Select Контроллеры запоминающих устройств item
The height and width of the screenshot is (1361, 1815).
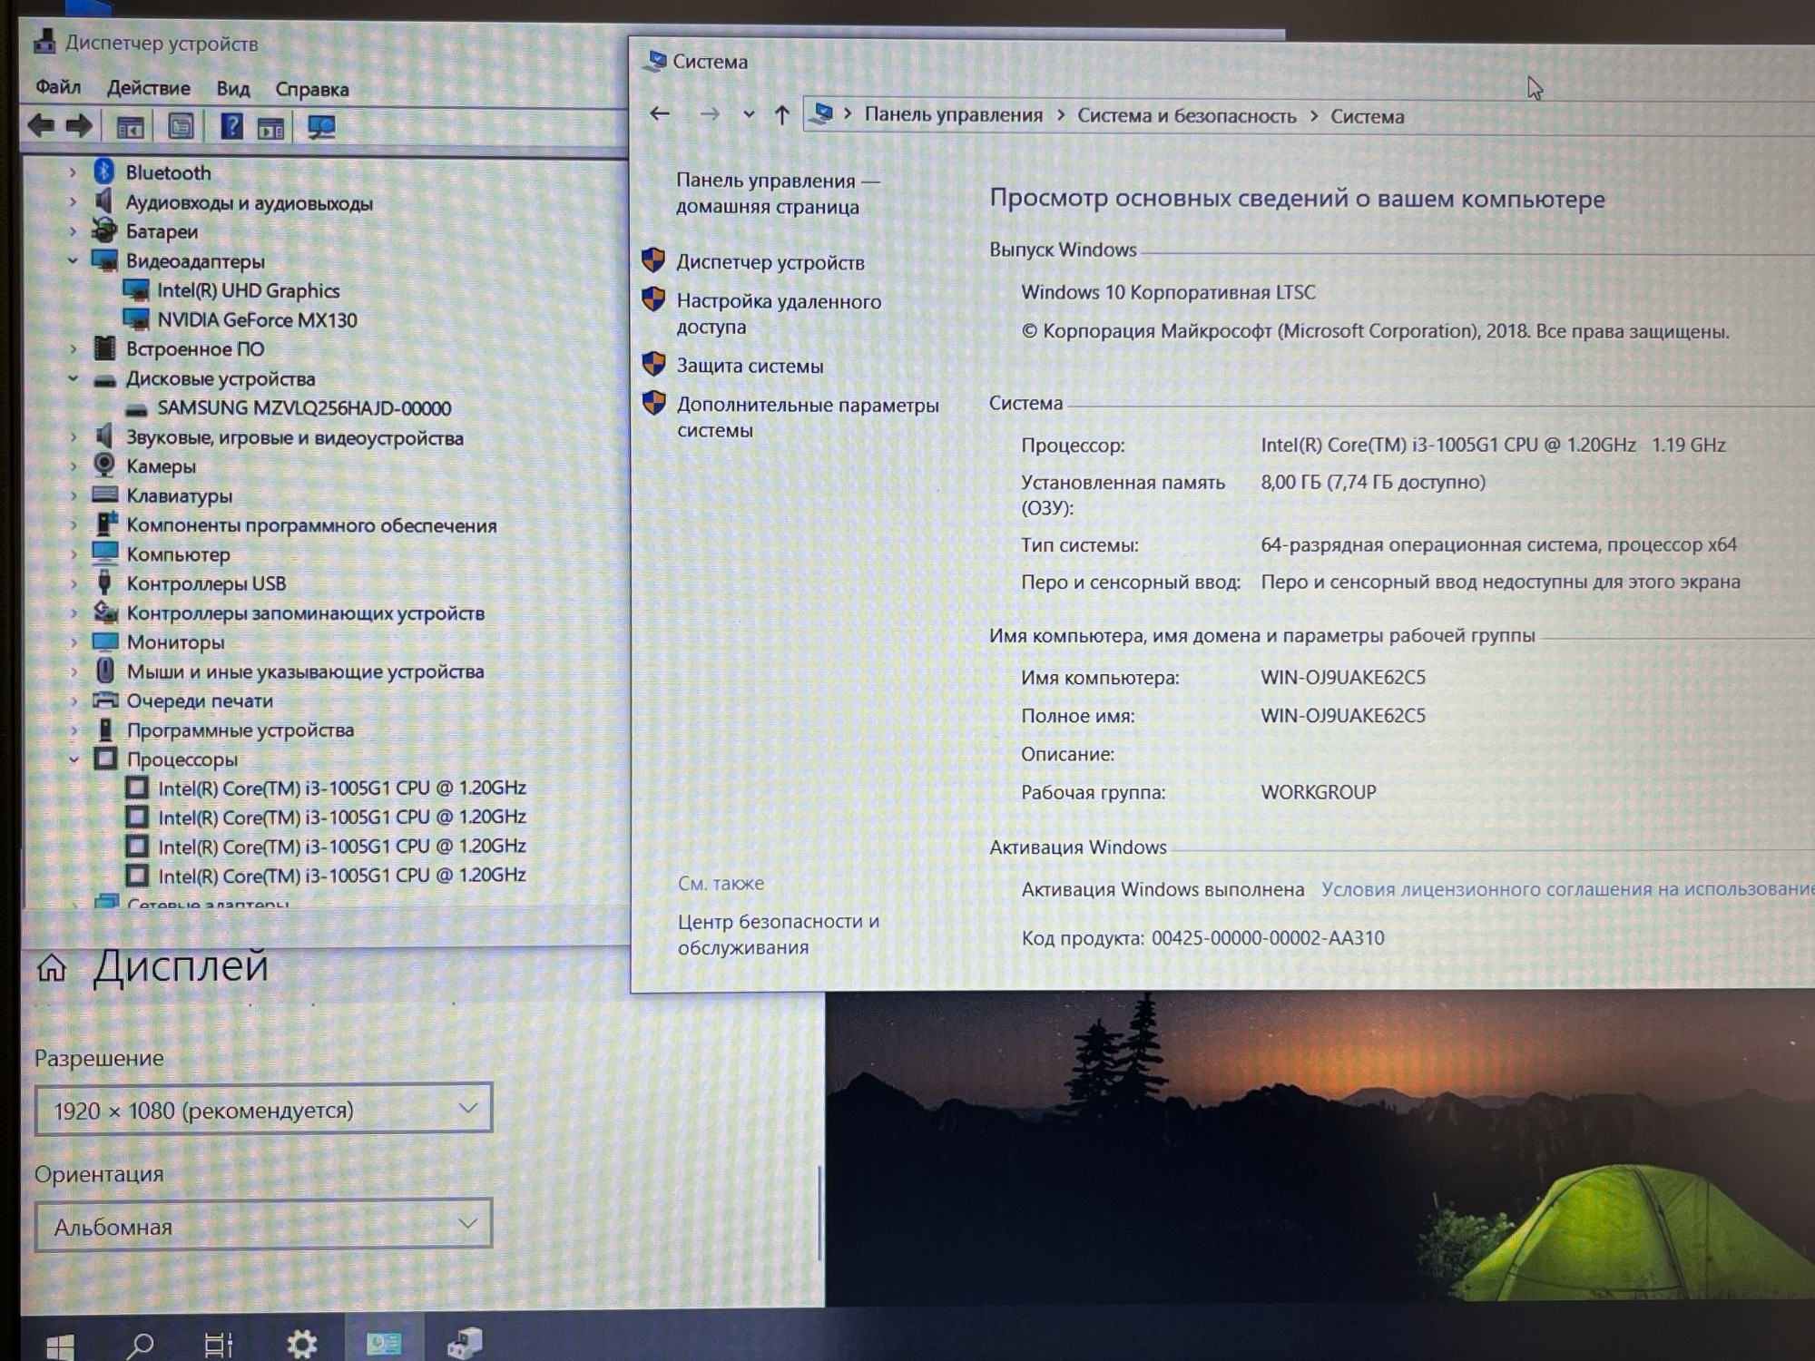pos(305,612)
